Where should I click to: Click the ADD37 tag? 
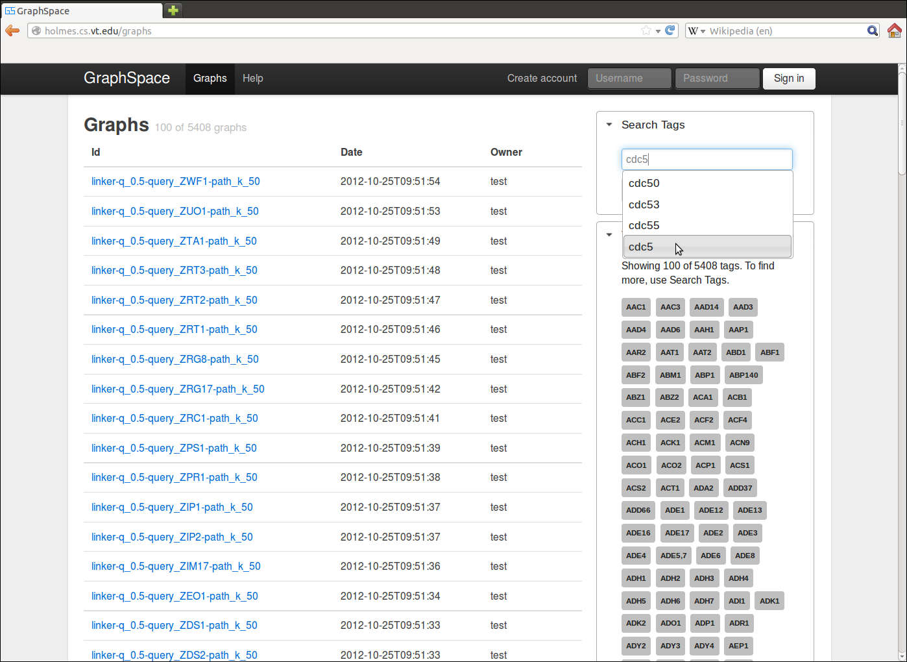pyautogui.click(x=740, y=488)
